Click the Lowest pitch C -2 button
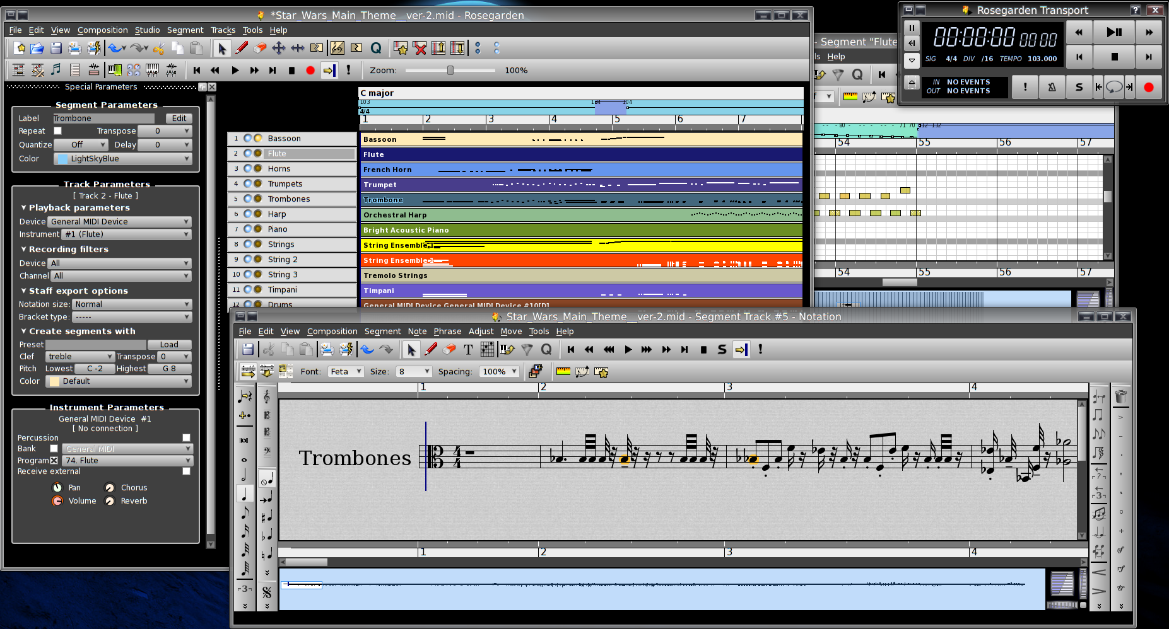This screenshot has width=1169, height=629. pyautogui.click(x=95, y=369)
